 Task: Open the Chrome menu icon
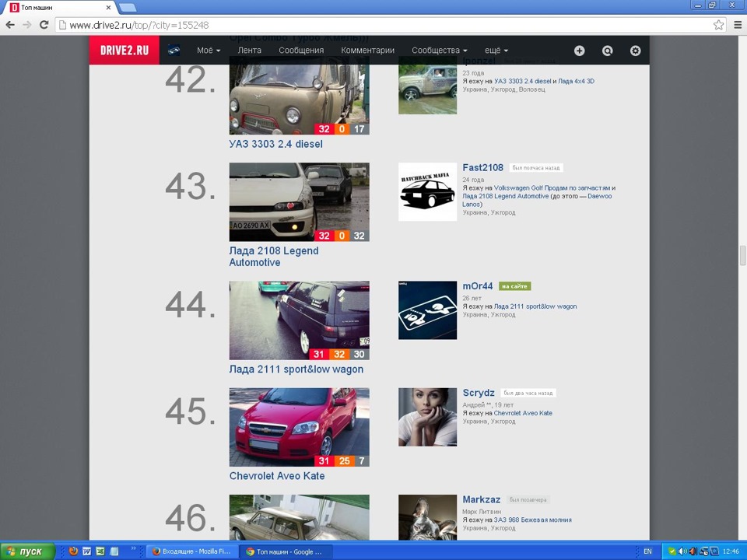pos(738,25)
